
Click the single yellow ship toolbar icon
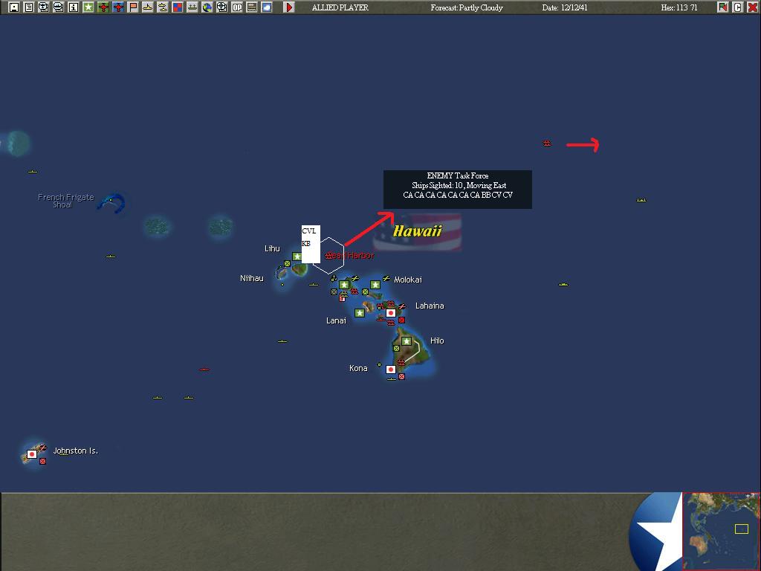tap(148, 7)
